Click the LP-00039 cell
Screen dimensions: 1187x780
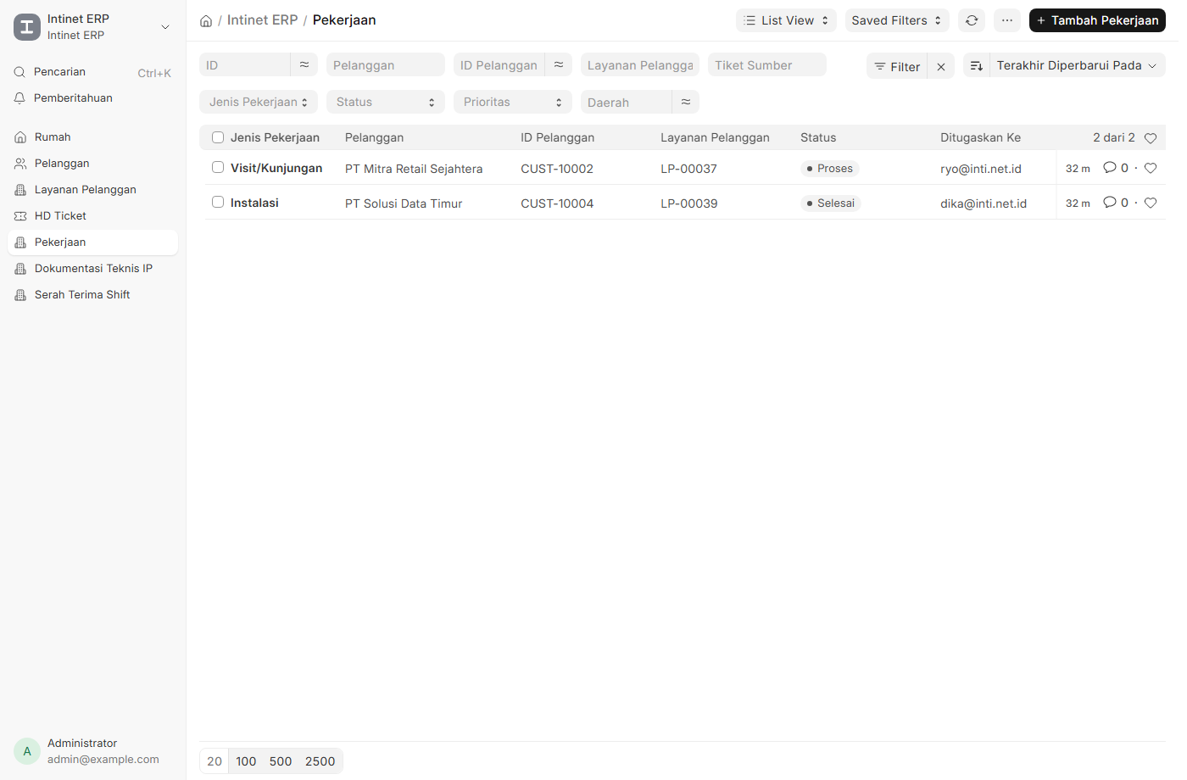pyautogui.click(x=688, y=203)
